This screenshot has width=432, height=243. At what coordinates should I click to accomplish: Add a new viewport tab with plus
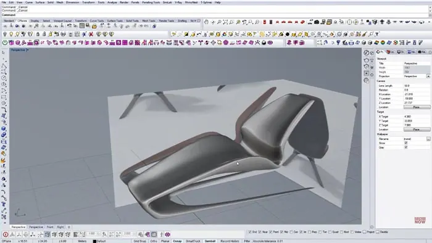(x=69, y=227)
